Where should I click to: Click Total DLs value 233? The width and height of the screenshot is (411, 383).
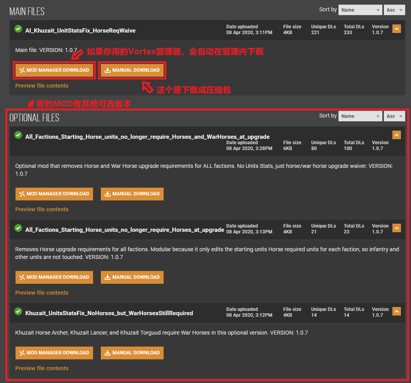coord(348,33)
